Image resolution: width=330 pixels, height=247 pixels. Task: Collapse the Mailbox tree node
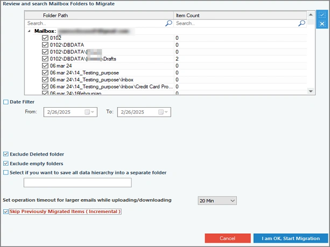point(30,31)
